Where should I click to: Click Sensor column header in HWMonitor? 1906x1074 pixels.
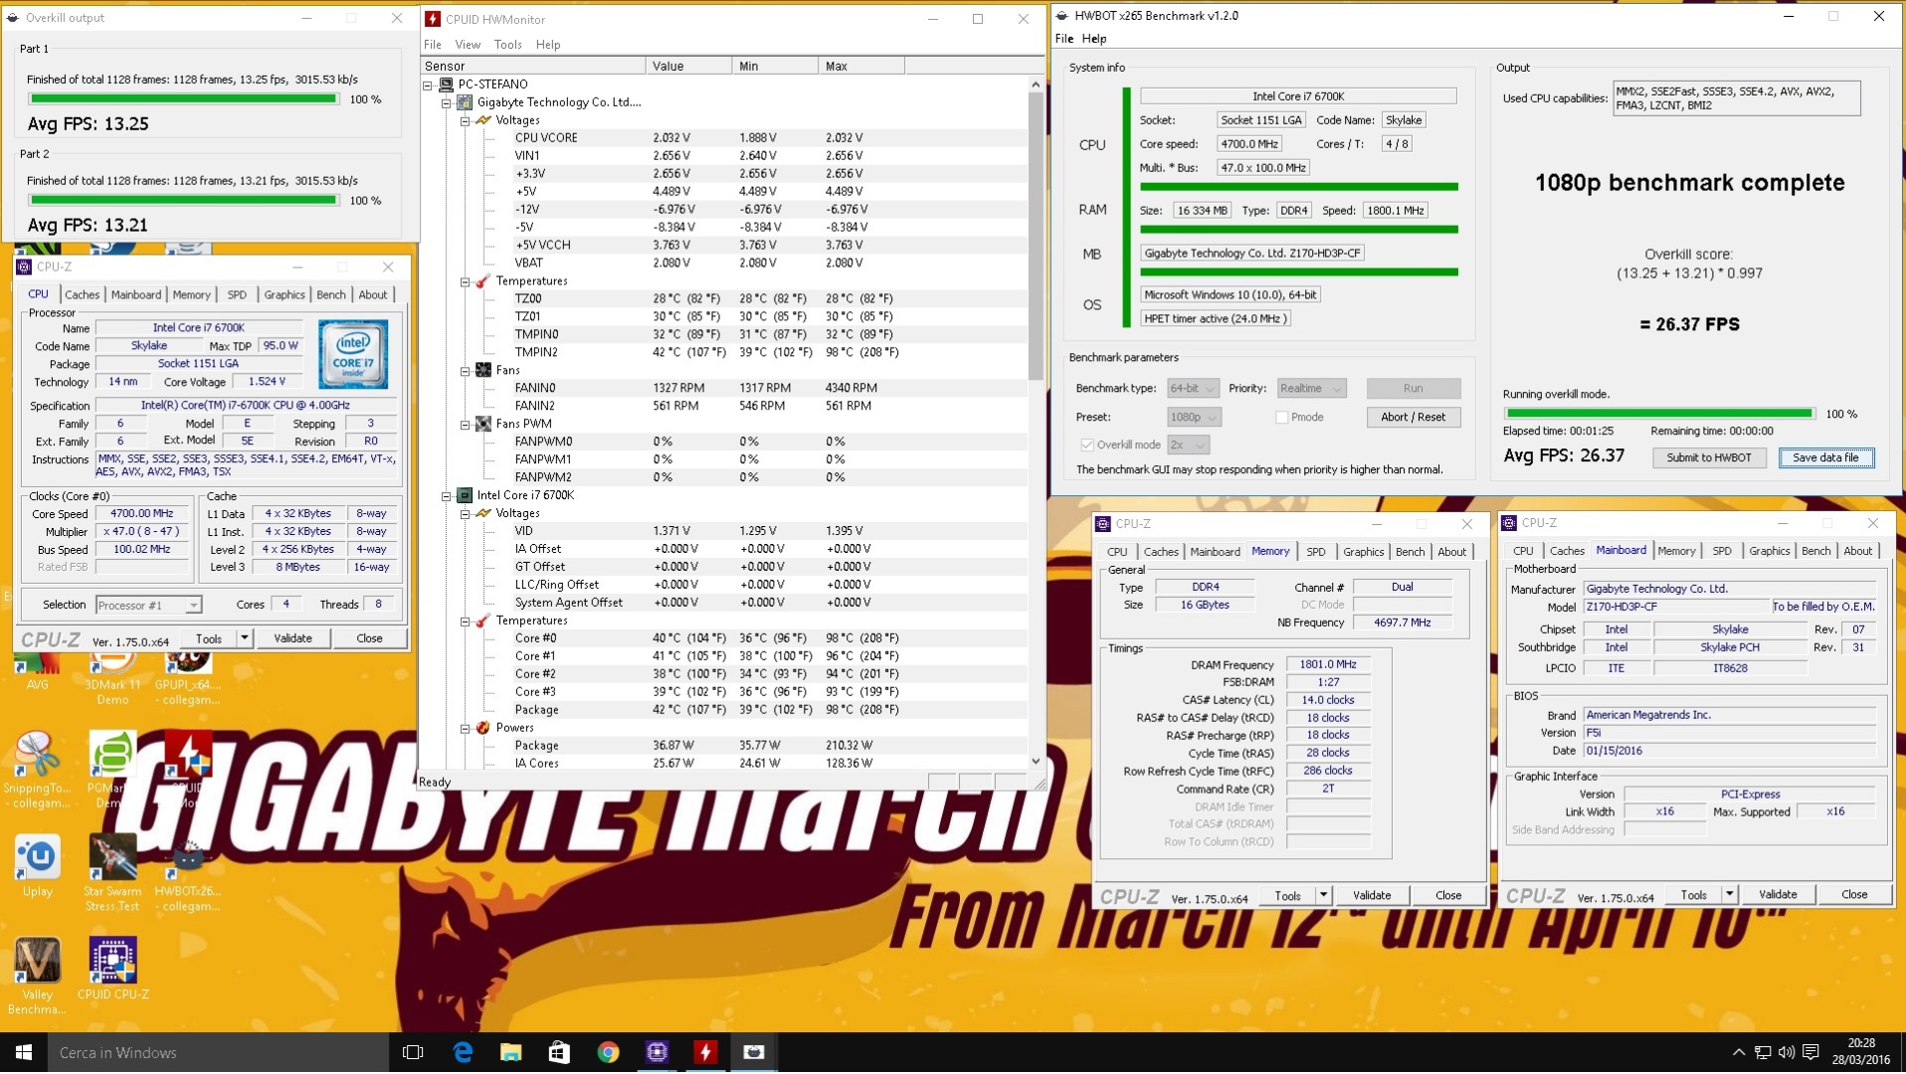pos(533,66)
